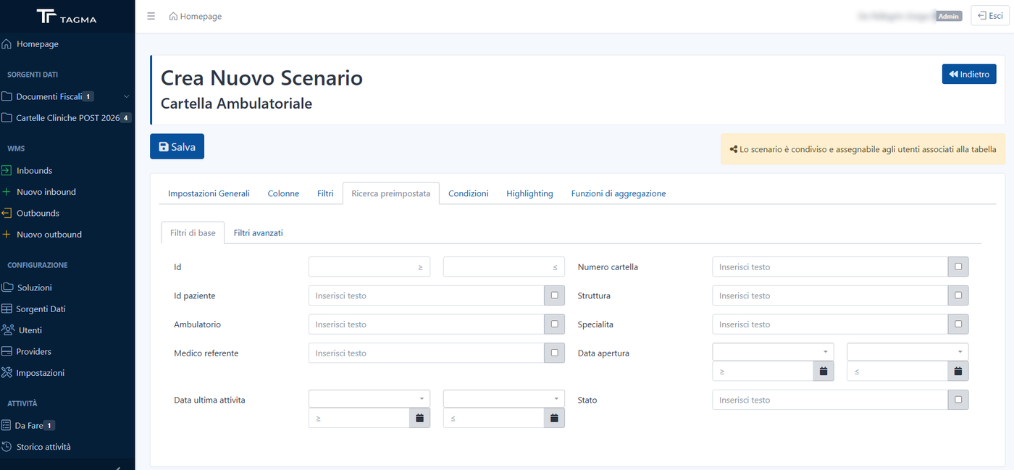1014x470 pixels.
Task: Click the Numero cartella text field
Action: click(830, 267)
